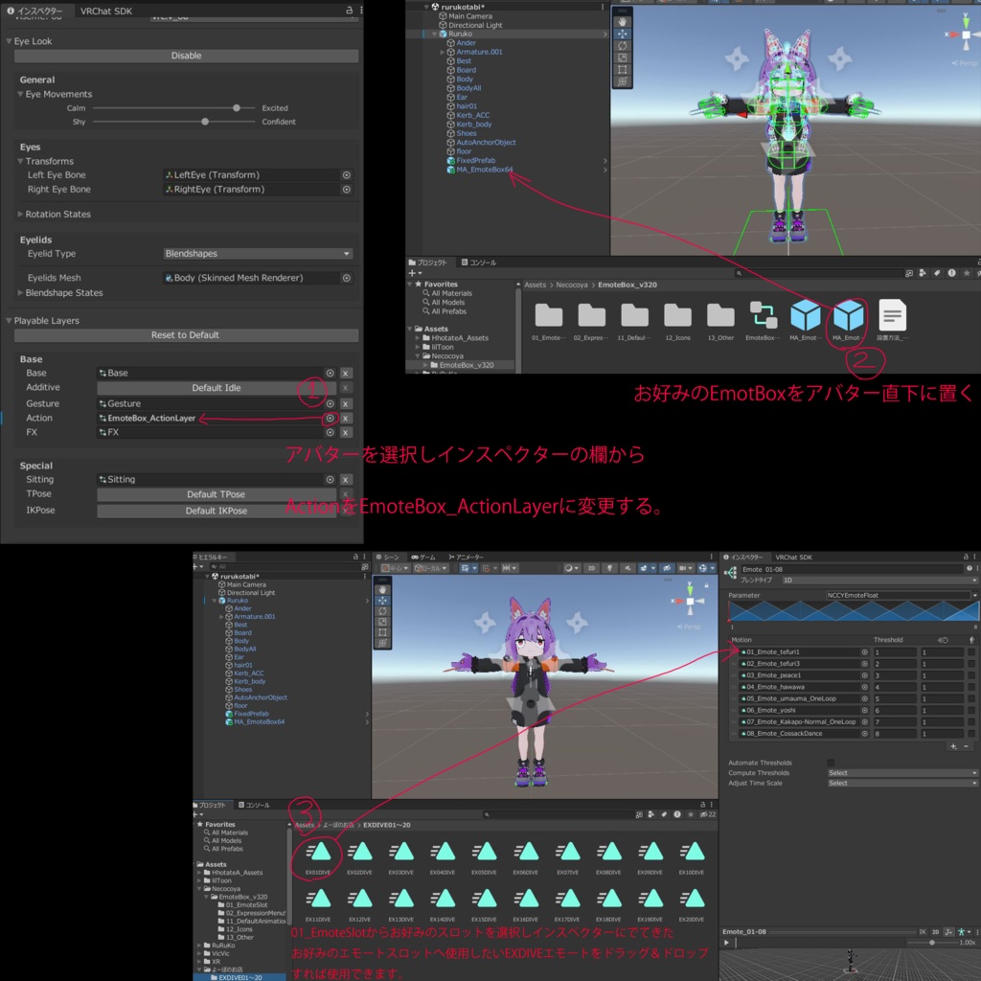Toggle scene lighting in the Scene view

(x=610, y=568)
